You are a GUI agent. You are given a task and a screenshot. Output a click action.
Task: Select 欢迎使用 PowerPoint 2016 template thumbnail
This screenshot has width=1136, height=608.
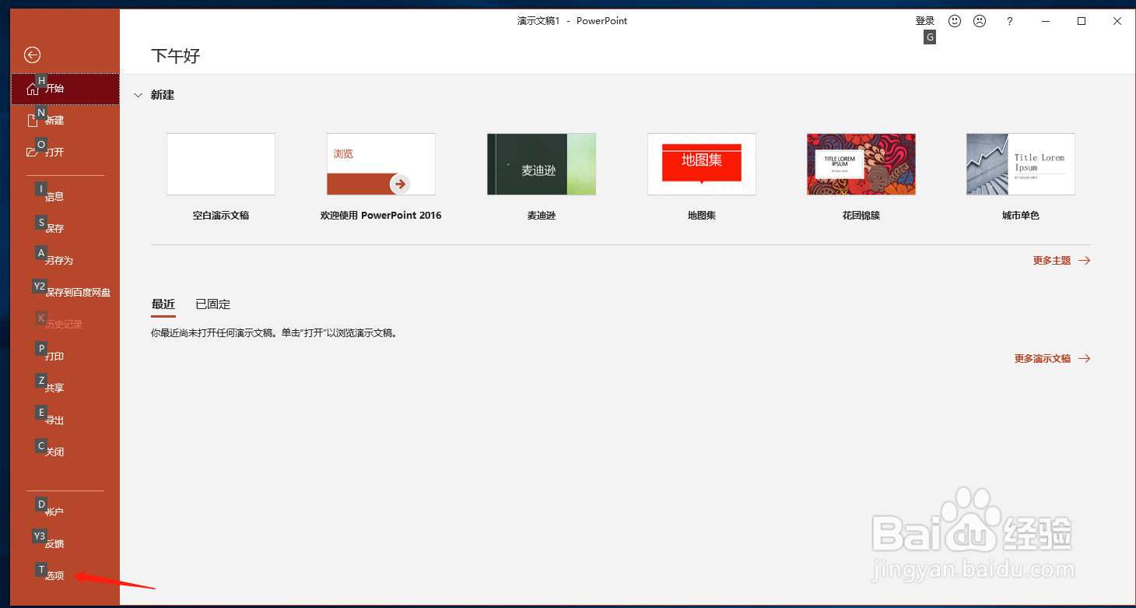[381, 164]
